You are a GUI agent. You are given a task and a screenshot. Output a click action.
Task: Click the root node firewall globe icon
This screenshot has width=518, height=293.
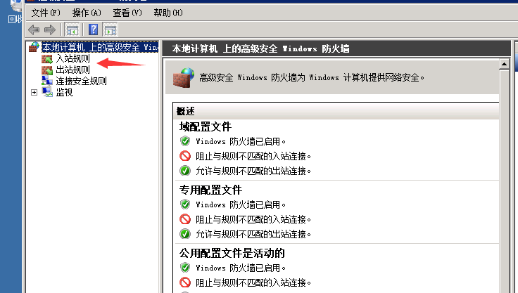(x=34, y=47)
